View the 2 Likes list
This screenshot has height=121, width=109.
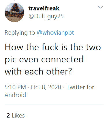point(16,116)
